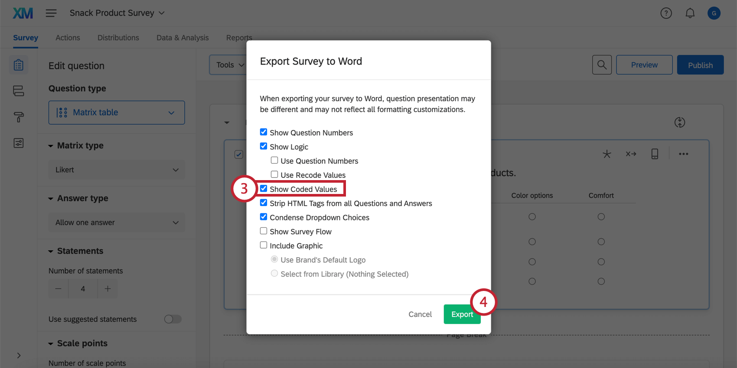737x368 pixels.
Task: Click the green Export button
Action: tap(462, 314)
